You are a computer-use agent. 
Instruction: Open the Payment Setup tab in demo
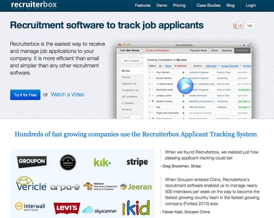tap(198, 50)
